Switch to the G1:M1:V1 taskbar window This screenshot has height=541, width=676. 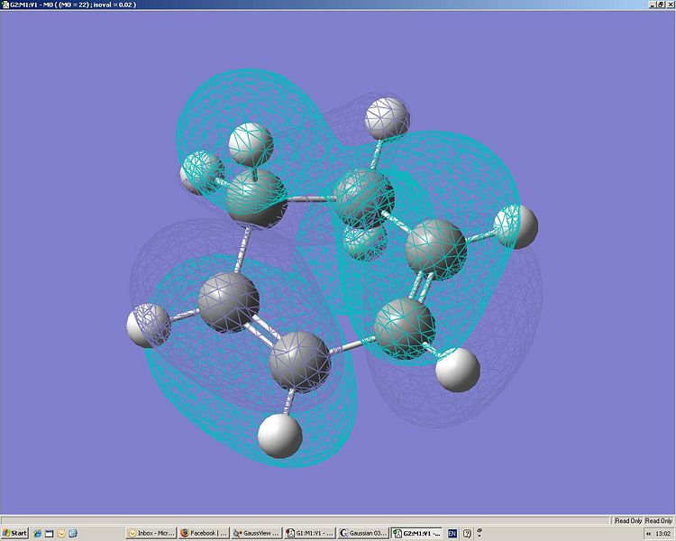309,533
